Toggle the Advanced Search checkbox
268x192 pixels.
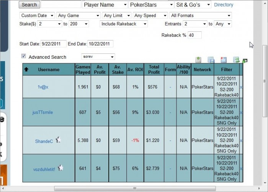[x=24, y=56]
